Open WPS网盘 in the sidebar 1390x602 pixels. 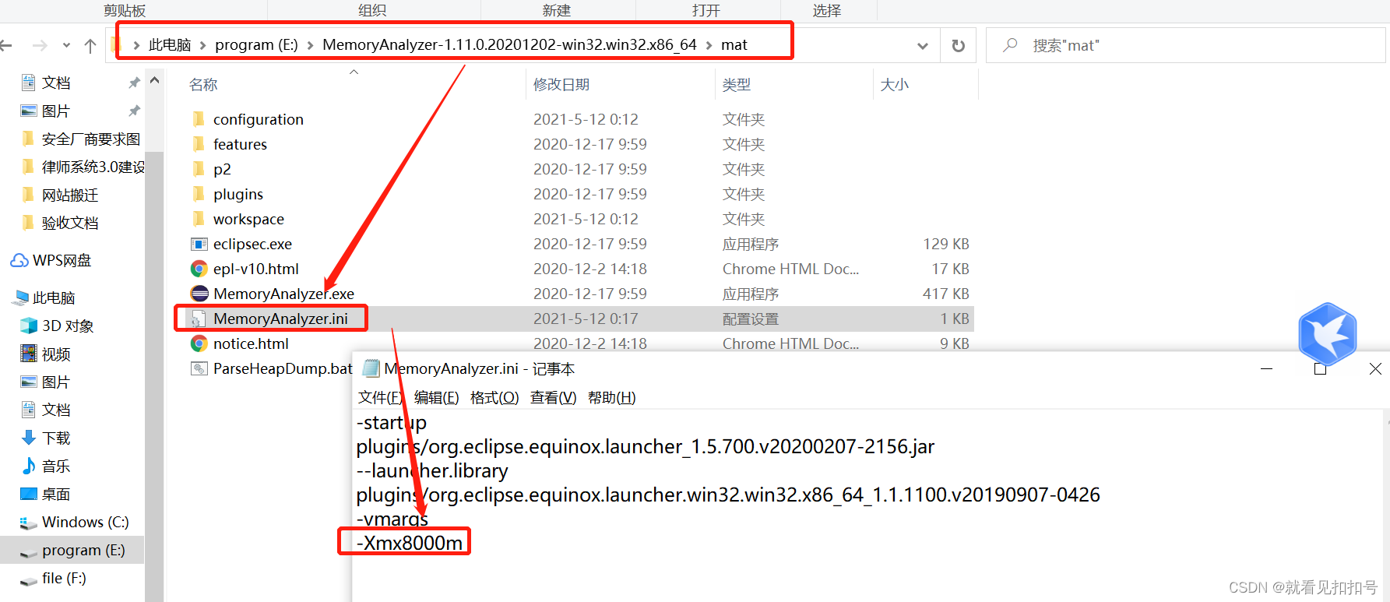pos(51,260)
